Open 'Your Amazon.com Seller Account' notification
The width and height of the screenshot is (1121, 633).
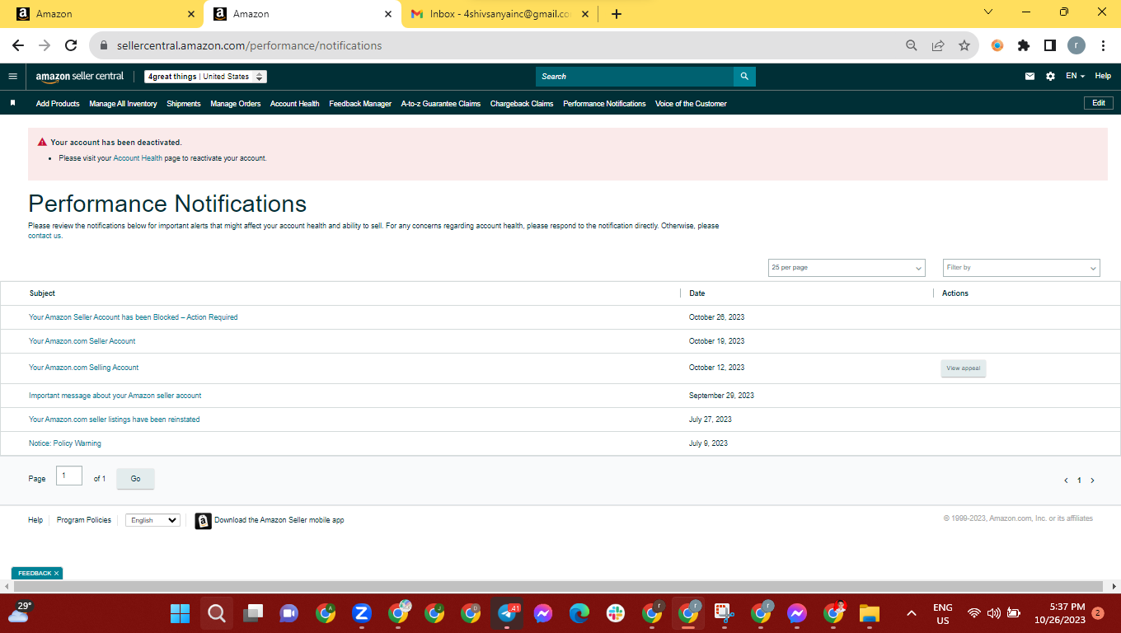tap(82, 341)
